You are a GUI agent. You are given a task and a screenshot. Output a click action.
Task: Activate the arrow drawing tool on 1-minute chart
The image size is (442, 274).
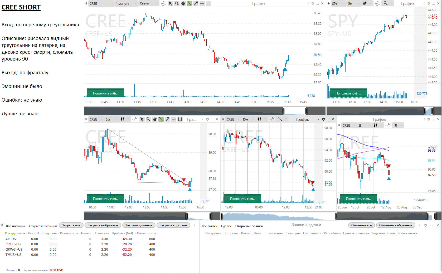(x=196, y=3)
